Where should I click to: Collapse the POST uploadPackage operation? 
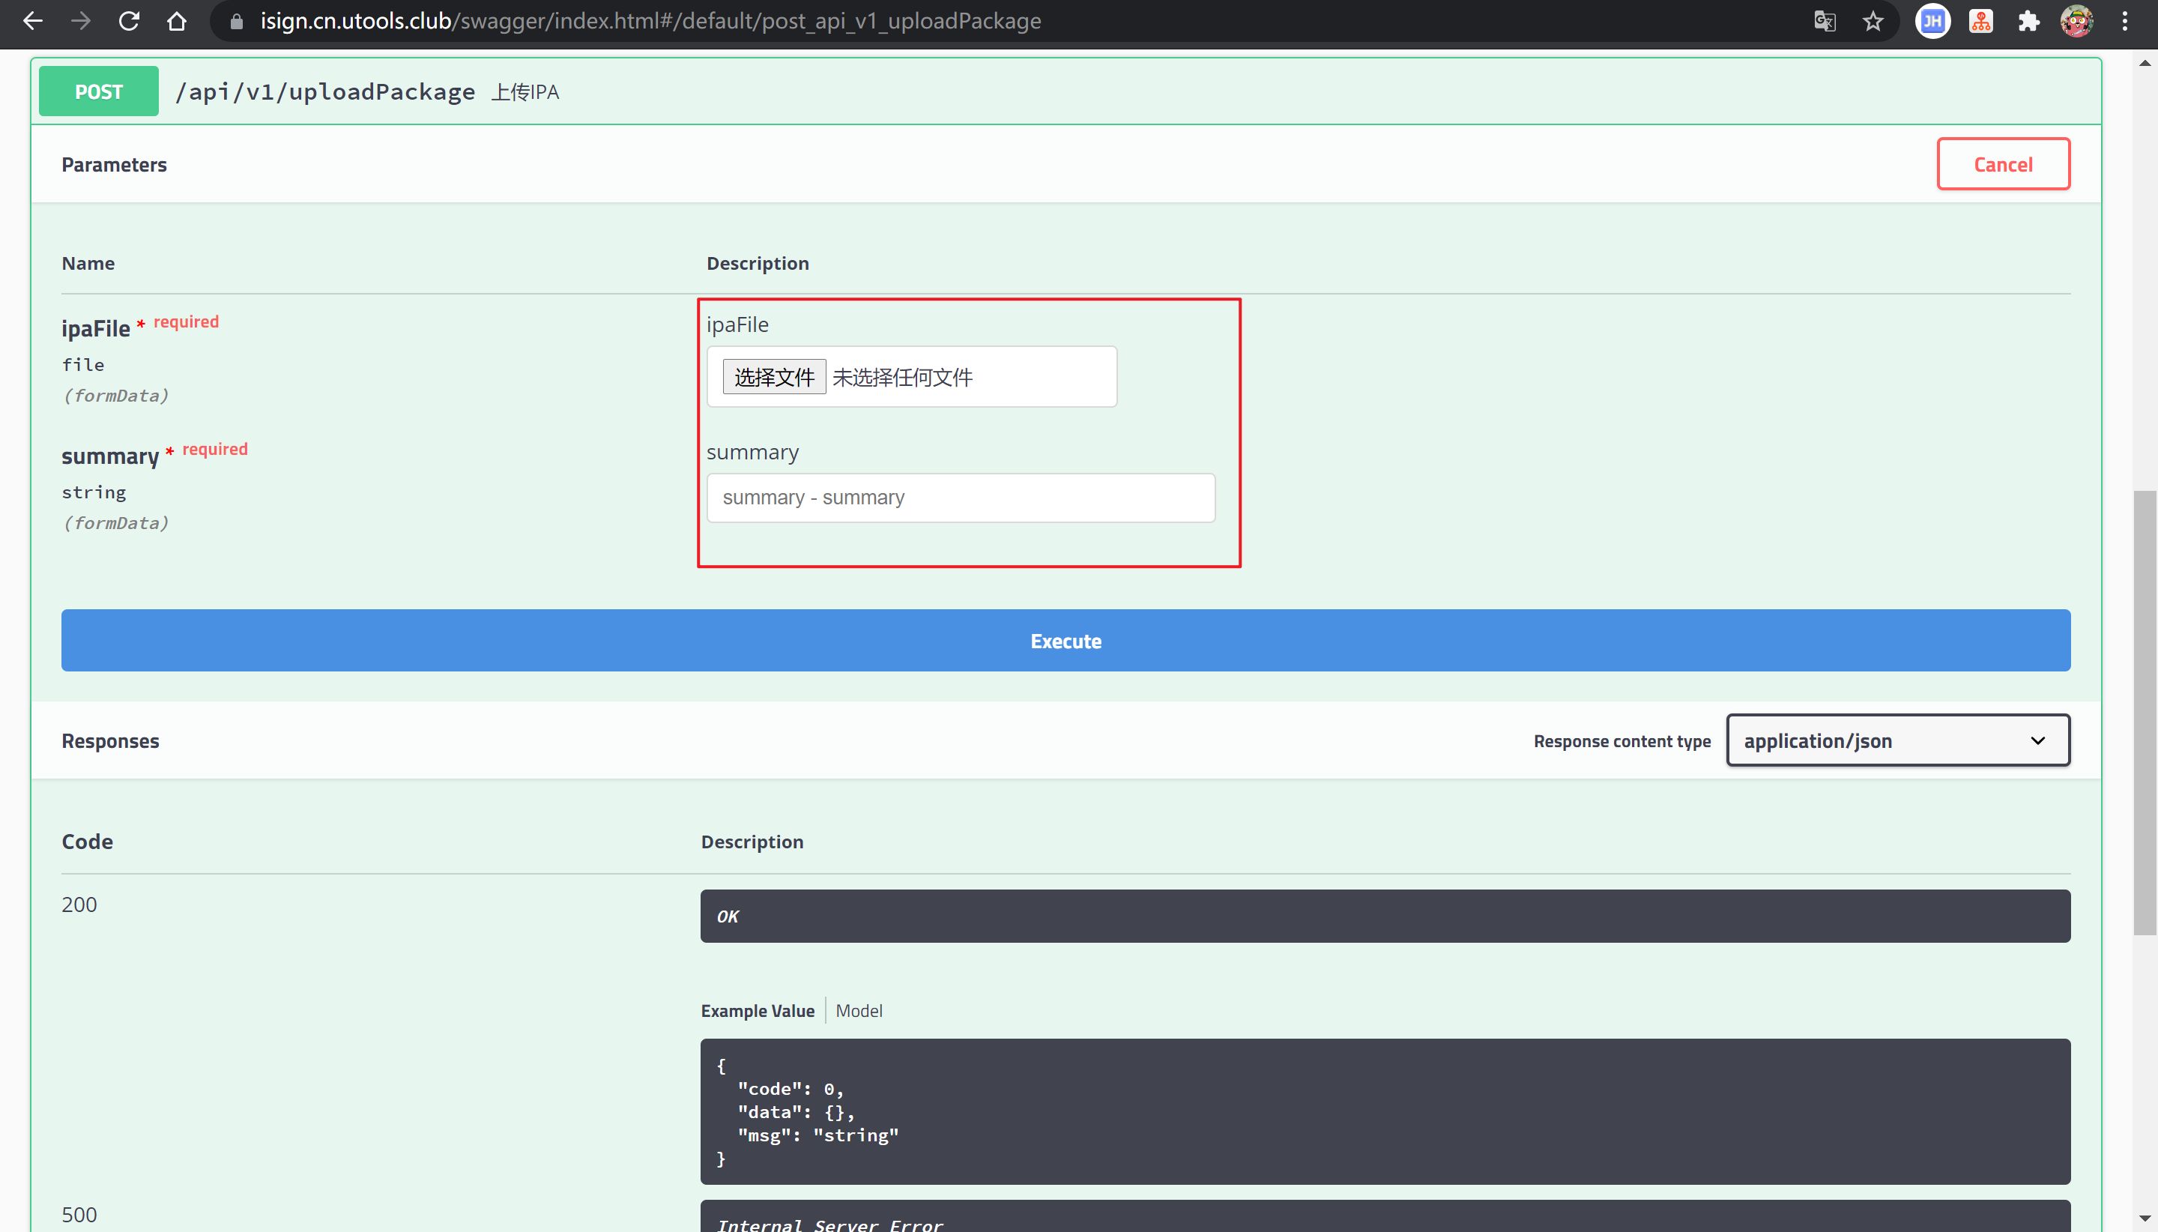pos(1066,91)
